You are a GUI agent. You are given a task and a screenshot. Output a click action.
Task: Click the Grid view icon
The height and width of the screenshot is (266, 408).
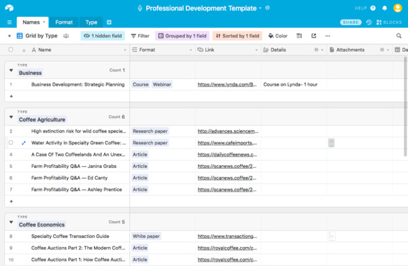20,36
